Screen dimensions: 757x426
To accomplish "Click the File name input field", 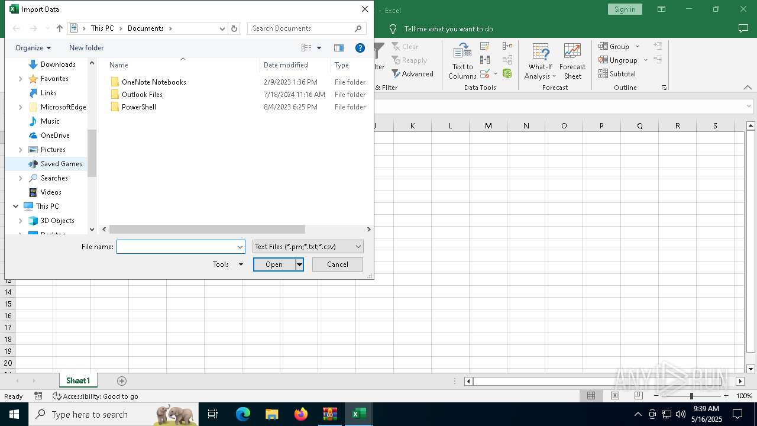I will (176, 247).
